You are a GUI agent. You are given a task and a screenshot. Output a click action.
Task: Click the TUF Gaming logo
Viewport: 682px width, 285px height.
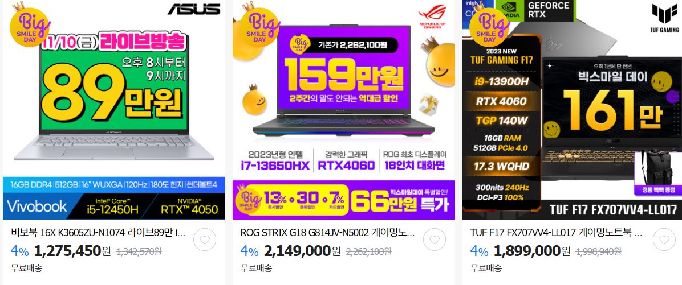pyautogui.click(x=665, y=18)
